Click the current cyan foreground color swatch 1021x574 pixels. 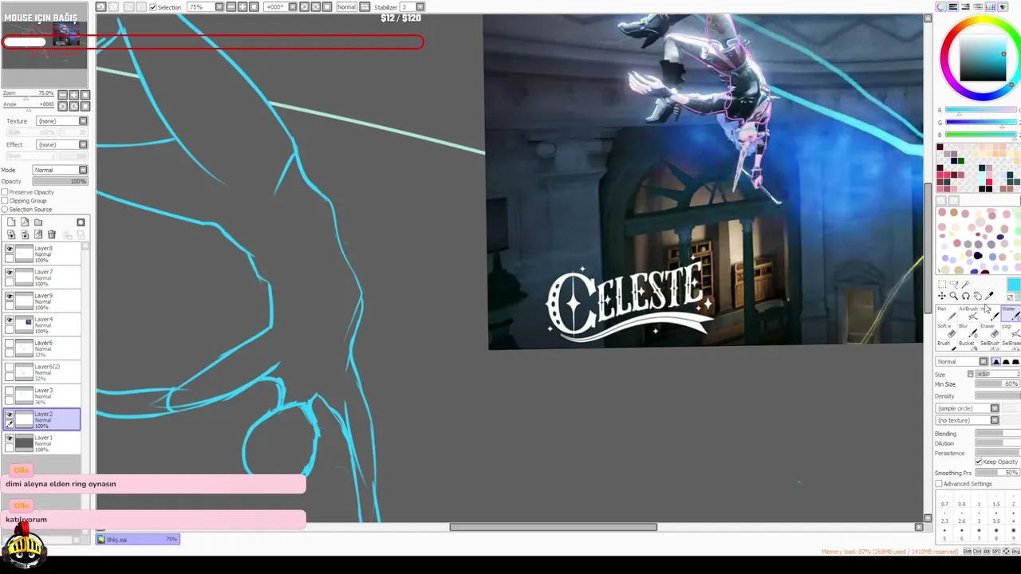click(1013, 285)
